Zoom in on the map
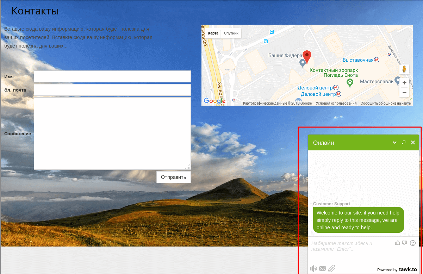This screenshot has width=423, height=274. click(404, 83)
